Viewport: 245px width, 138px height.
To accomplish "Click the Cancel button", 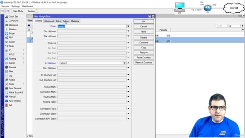I will click(x=144, y=26).
